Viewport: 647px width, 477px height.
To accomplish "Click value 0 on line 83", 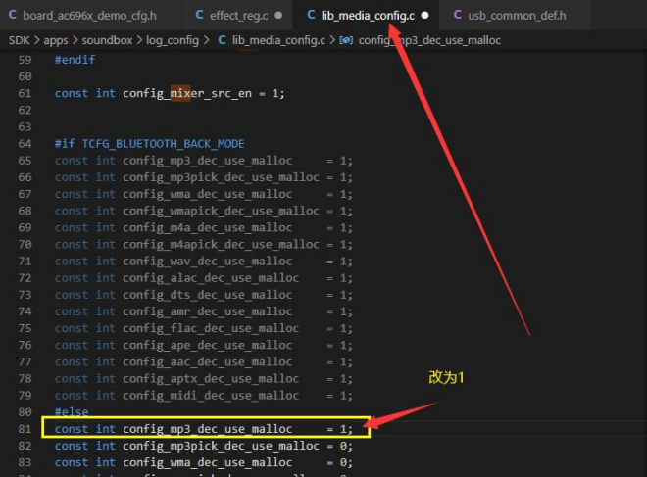I will click(343, 462).
